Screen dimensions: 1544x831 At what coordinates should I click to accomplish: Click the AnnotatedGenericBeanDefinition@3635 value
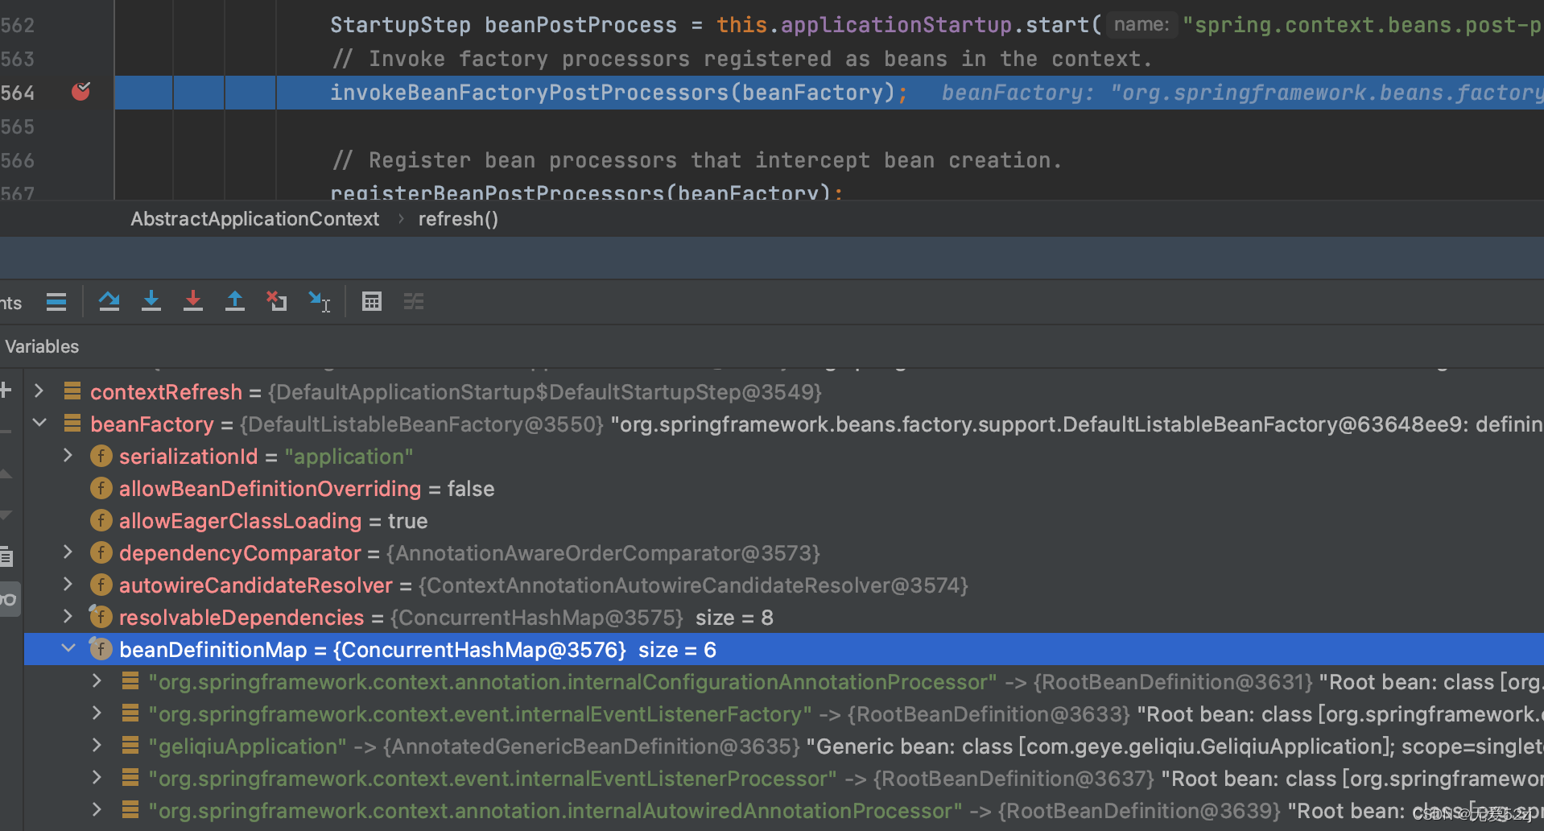click(x=592, y=746)
